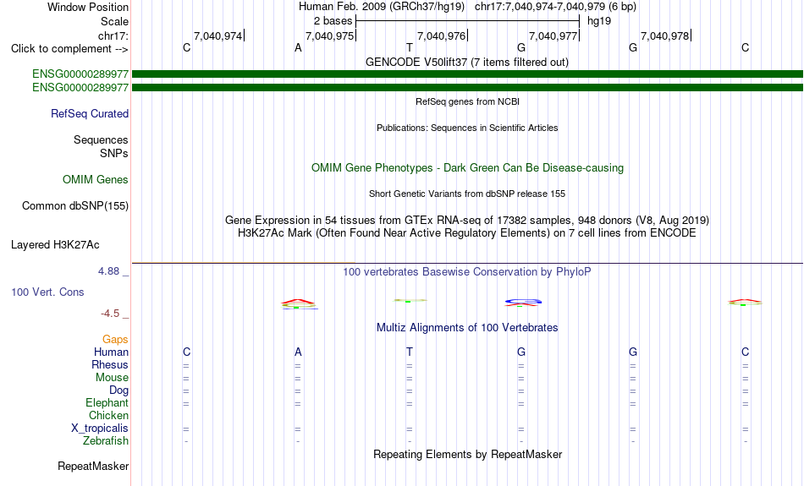The image size is (804, 486).
Task: Click 'Multiz Alignments of 100 Vertebrates' title
Action: pos(467,328)
